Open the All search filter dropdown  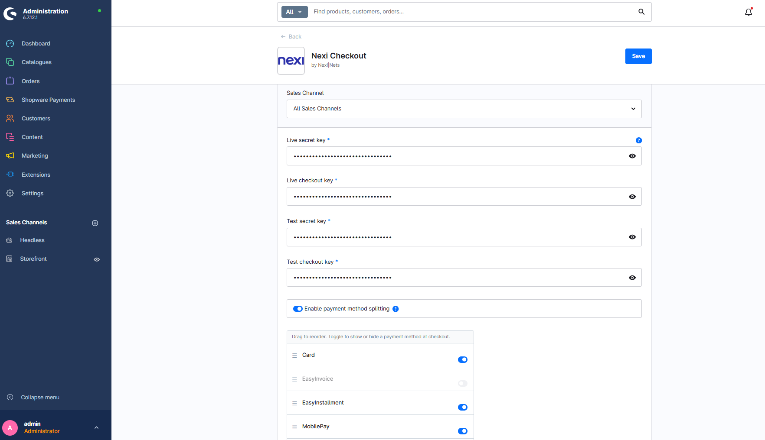click(294, 12)
